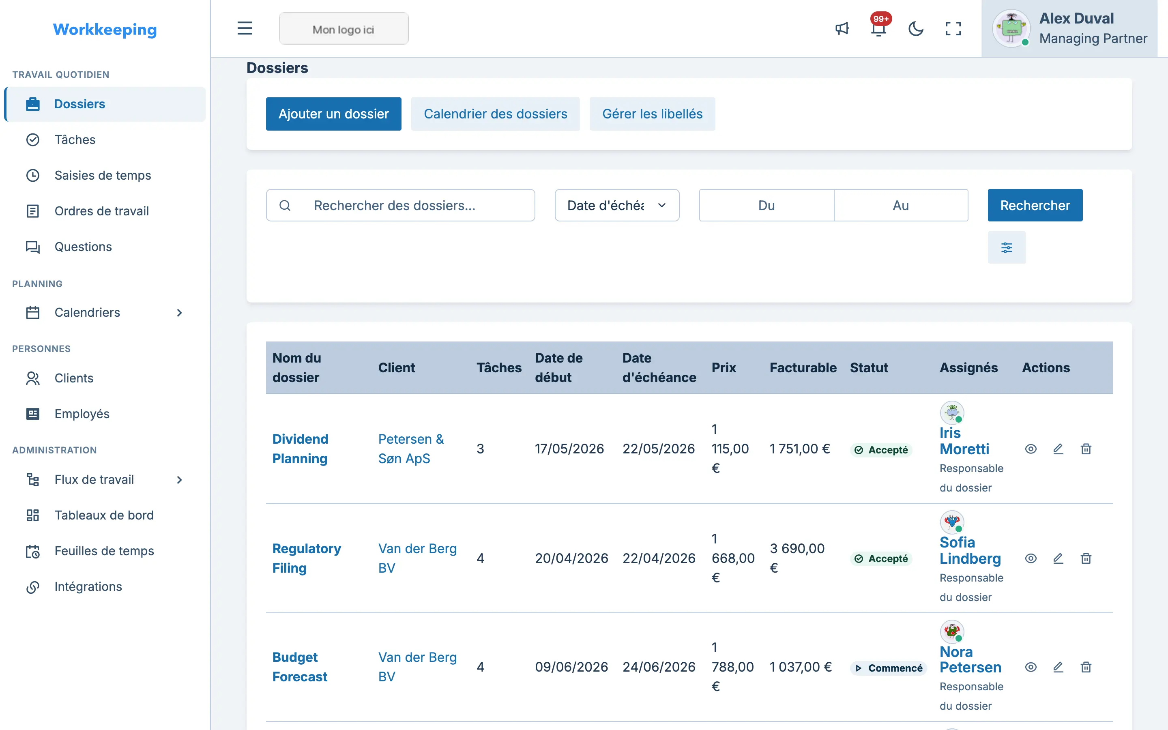
Task: Click the 17/05/2026 start date cell
Action: tap(569, 449)
